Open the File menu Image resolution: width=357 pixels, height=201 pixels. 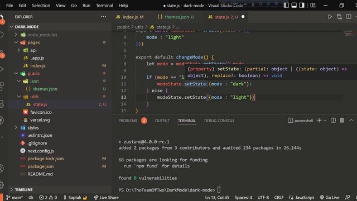coord(9,5)
